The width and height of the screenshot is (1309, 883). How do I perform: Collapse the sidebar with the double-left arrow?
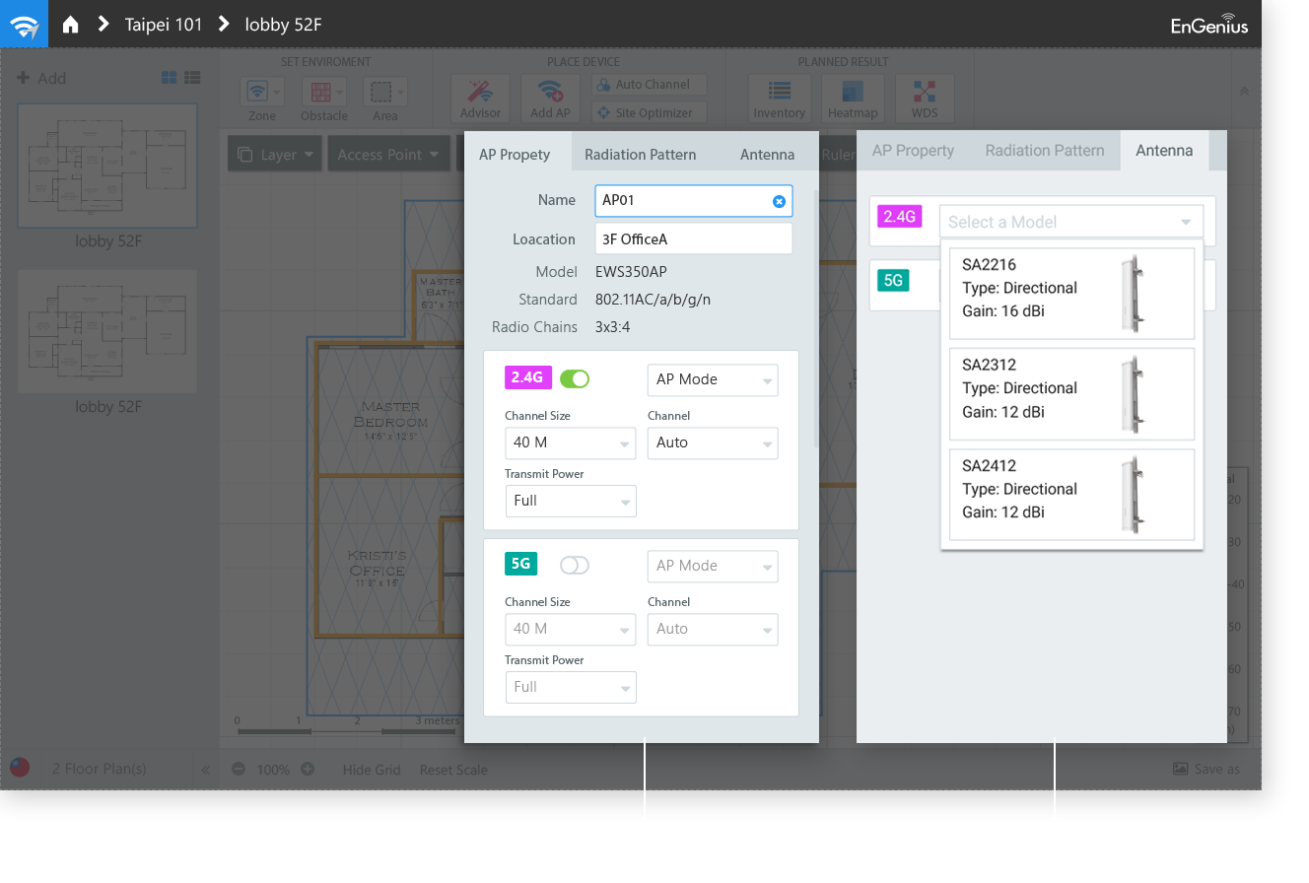pos(206,770)
